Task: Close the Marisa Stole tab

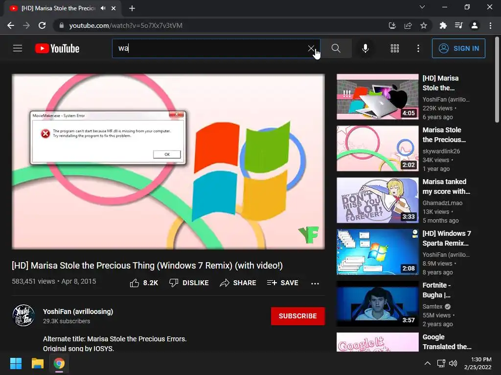Action: [x=114, y=8]
